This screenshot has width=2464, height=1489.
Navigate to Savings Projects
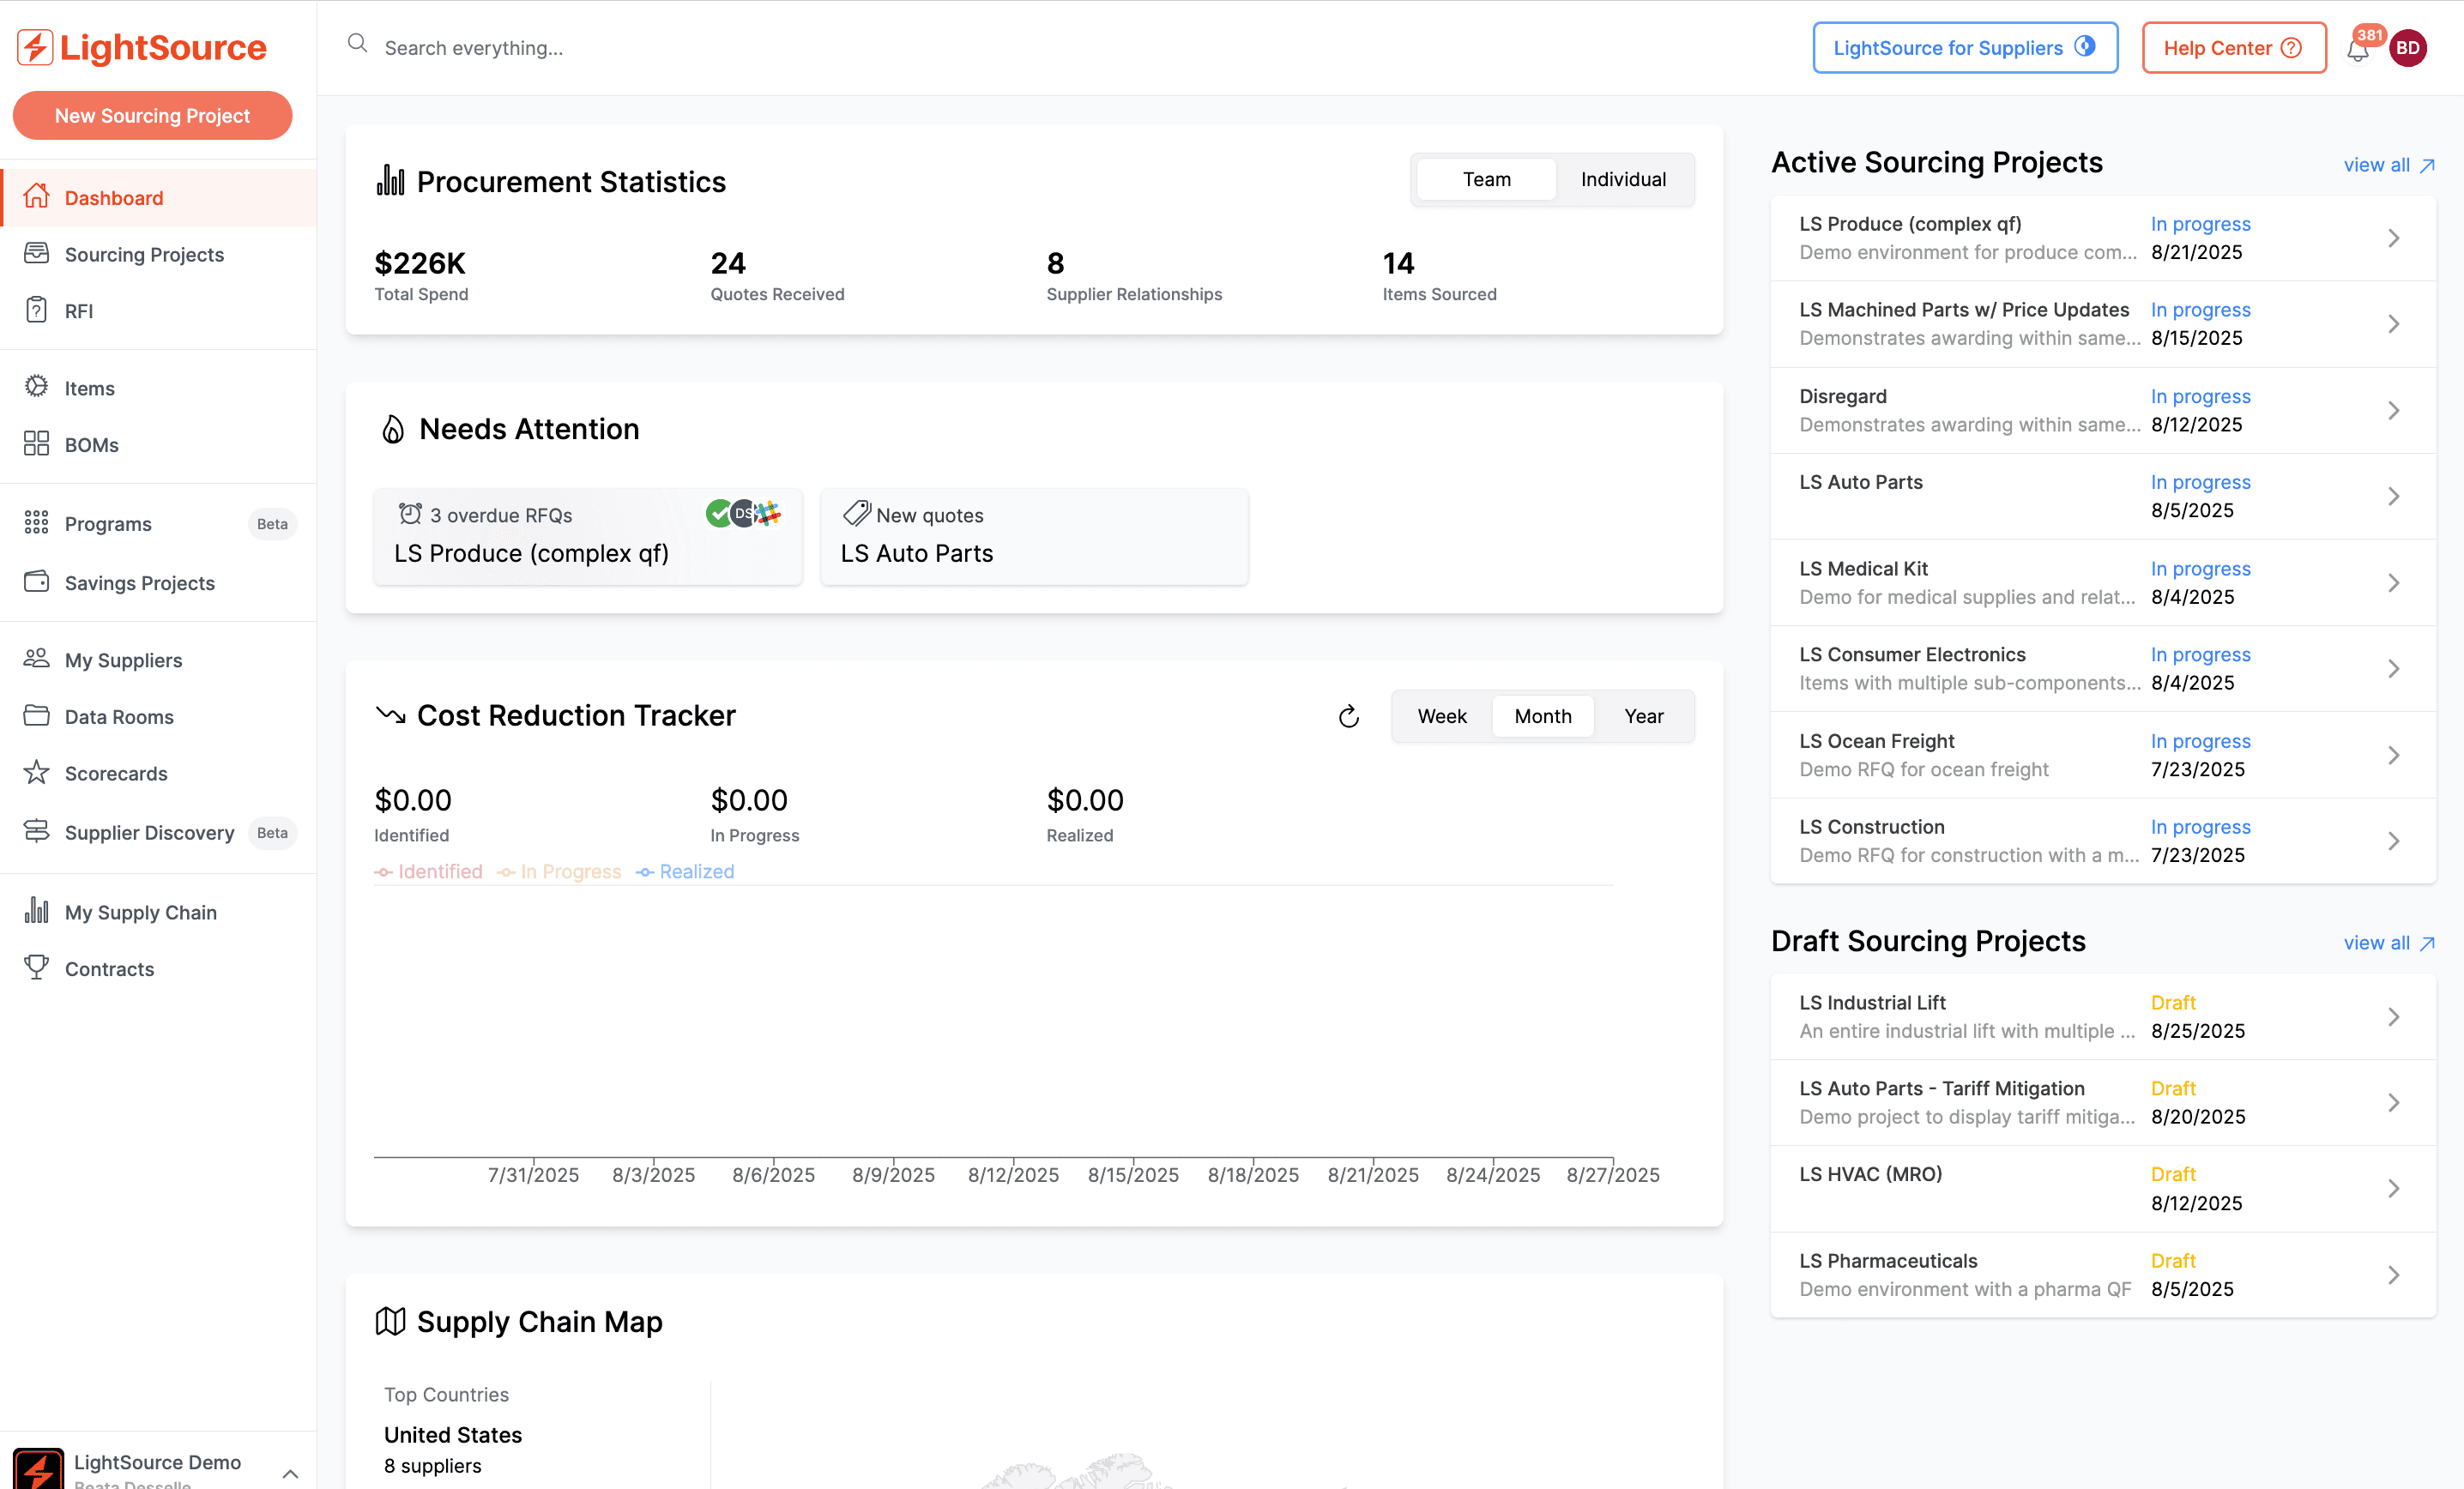[x=158, y=582]
